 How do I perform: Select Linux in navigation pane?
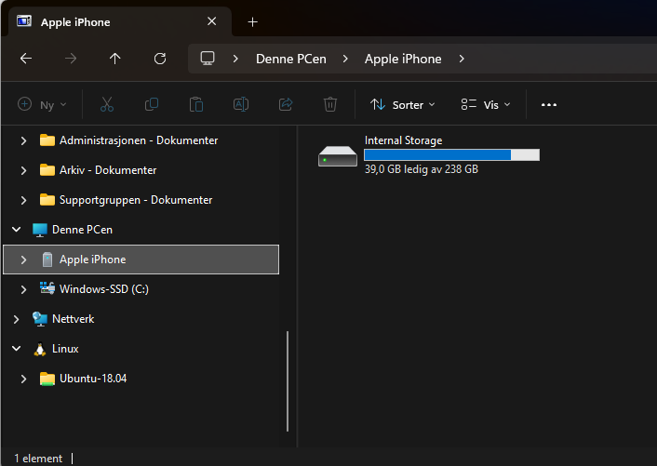click(65, 349)
